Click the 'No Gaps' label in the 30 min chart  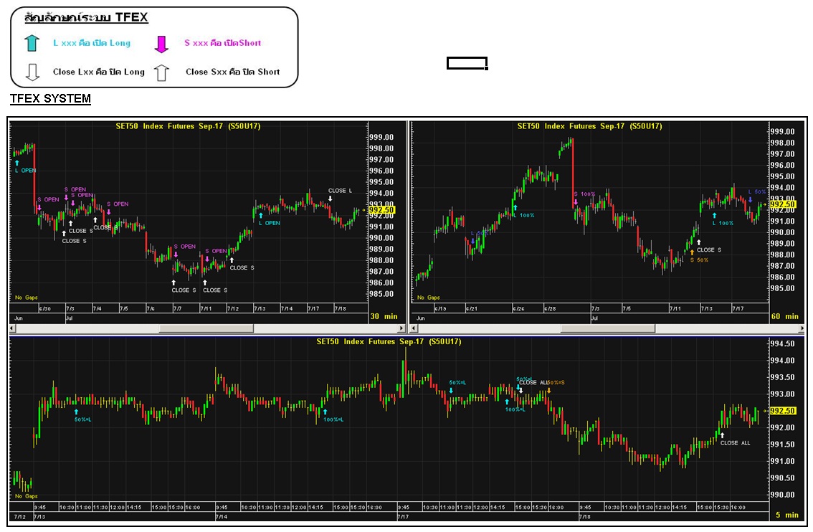[27, 298]
